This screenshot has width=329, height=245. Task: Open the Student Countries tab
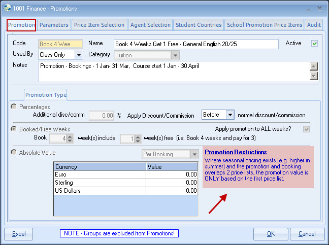(x=199, y=25)
